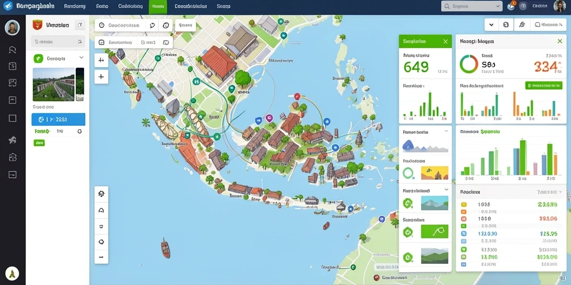Image resolution: width=571 pixels, height=285 pixels.
Task: Expand the chevron dropdown in top-right map toolbar
Action: 491,24
